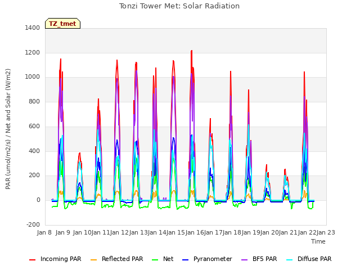
Task: Click the red Incoming PAR legend swatch
Action: [33, 259]
